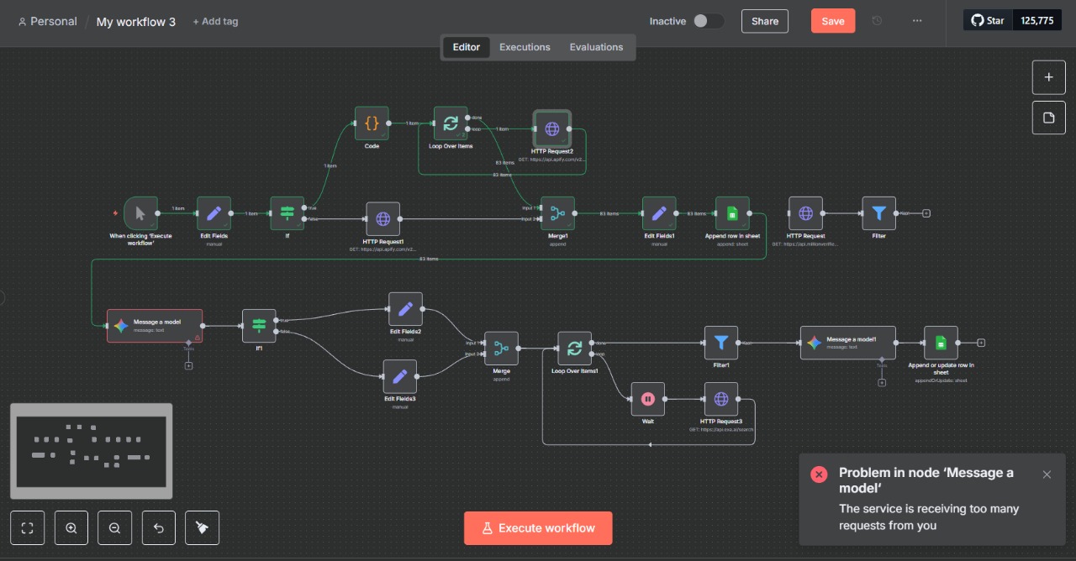Select the HTTP Request3 node
Viewport: 1076px width, 561px height.
pos(720,399)
